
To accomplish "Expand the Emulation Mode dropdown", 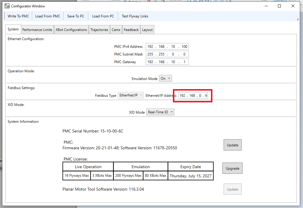I will 166,78.
